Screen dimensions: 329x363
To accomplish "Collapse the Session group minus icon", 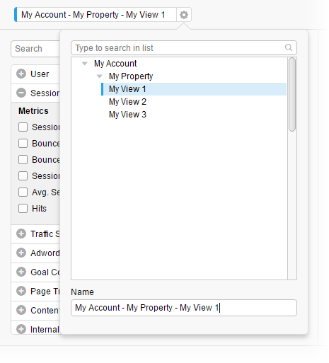I will pos(21,93).
